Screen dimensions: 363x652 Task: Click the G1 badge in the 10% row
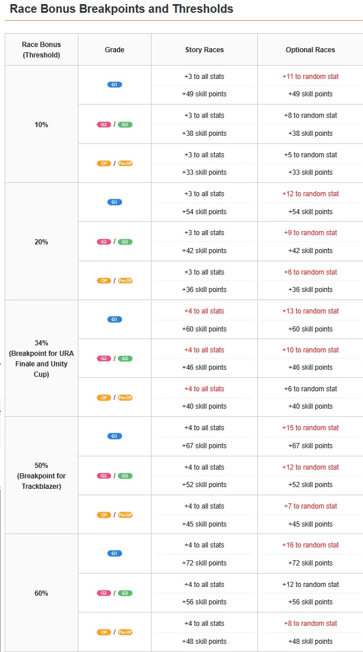pos(114,85)
